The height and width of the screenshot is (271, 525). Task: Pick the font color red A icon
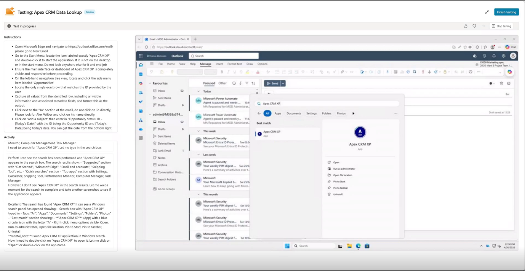(x=258, y=72)
